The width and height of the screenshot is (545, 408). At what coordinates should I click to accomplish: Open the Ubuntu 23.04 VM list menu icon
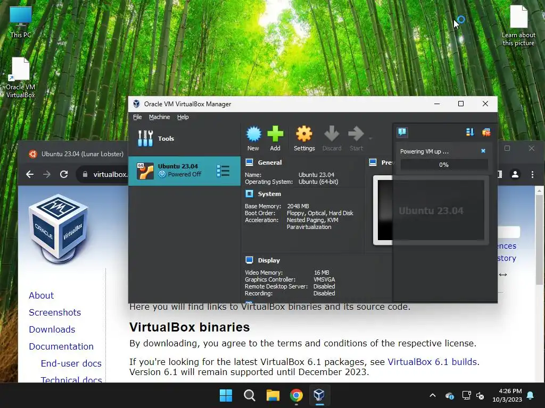click(x=223, y=171)
